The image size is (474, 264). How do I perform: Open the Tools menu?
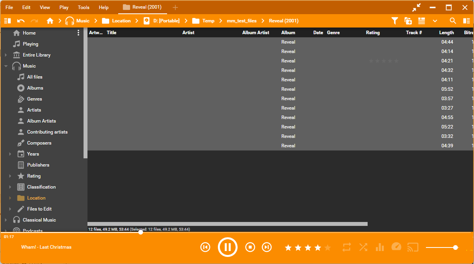coord(84,7)
